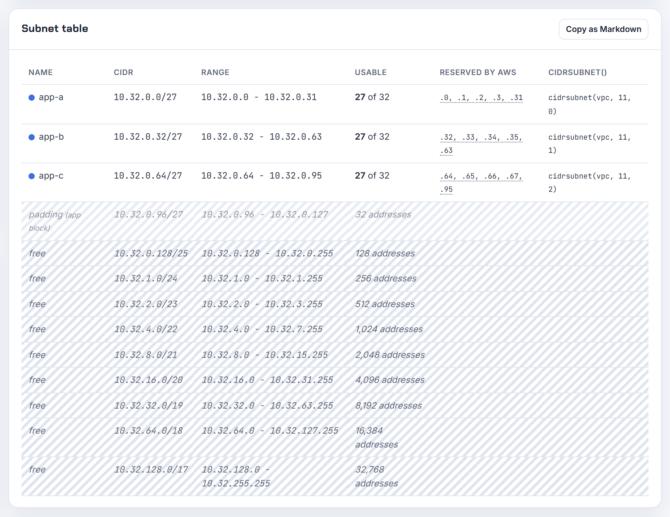
Task: Click the blue dot beside app-b
Action: (32, 137)
